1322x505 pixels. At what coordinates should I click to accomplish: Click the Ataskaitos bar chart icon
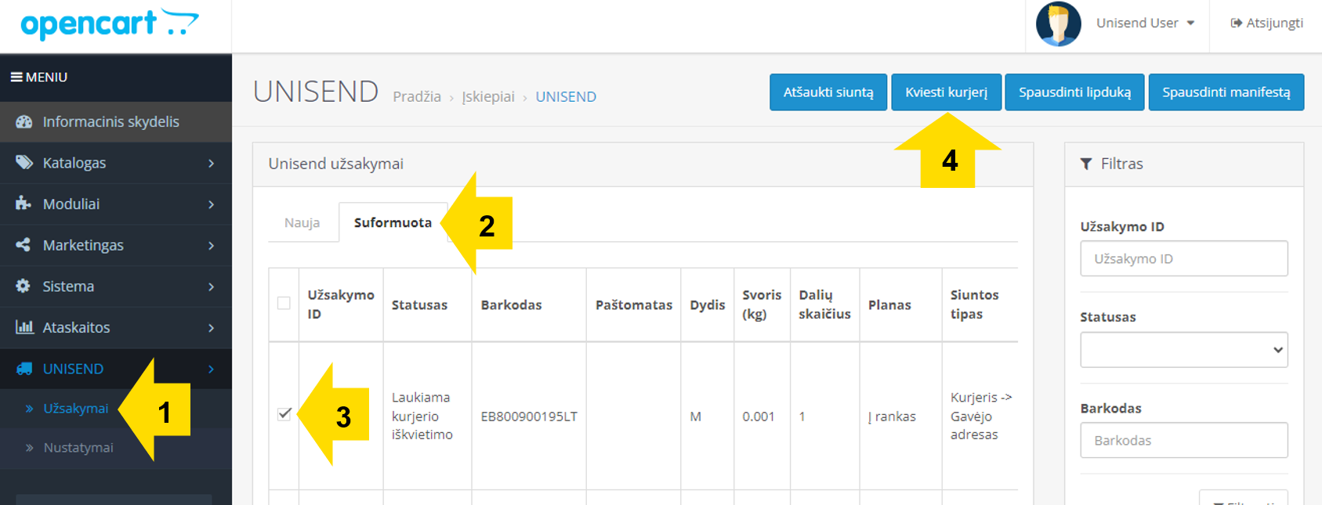click(x=24, y=327)
